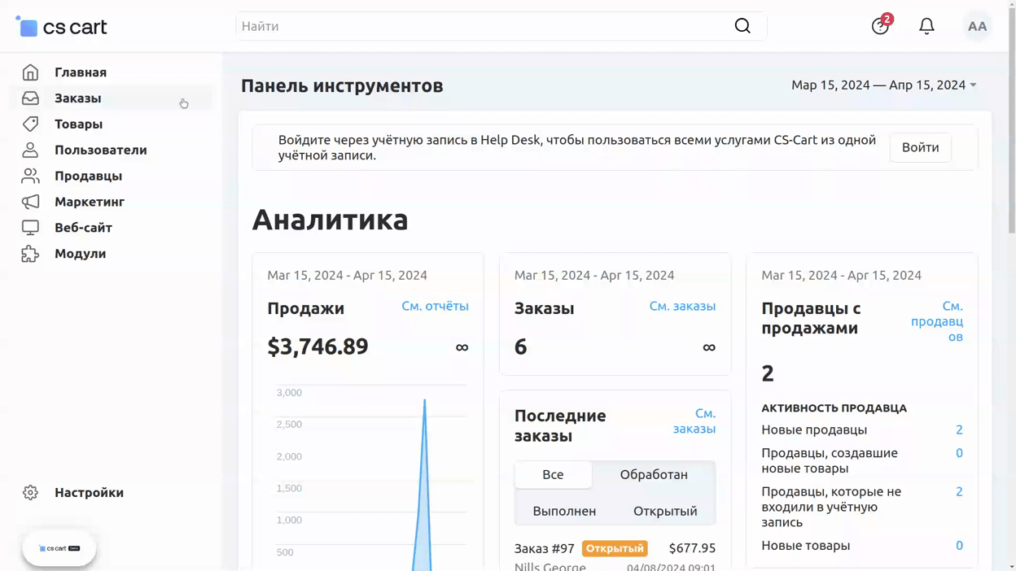
Task: Click the Товары price tag icon
Action: pyautogui.click(x=30, y=124)
